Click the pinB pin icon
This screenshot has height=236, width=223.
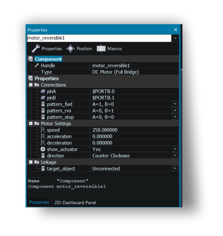(43, 98)
